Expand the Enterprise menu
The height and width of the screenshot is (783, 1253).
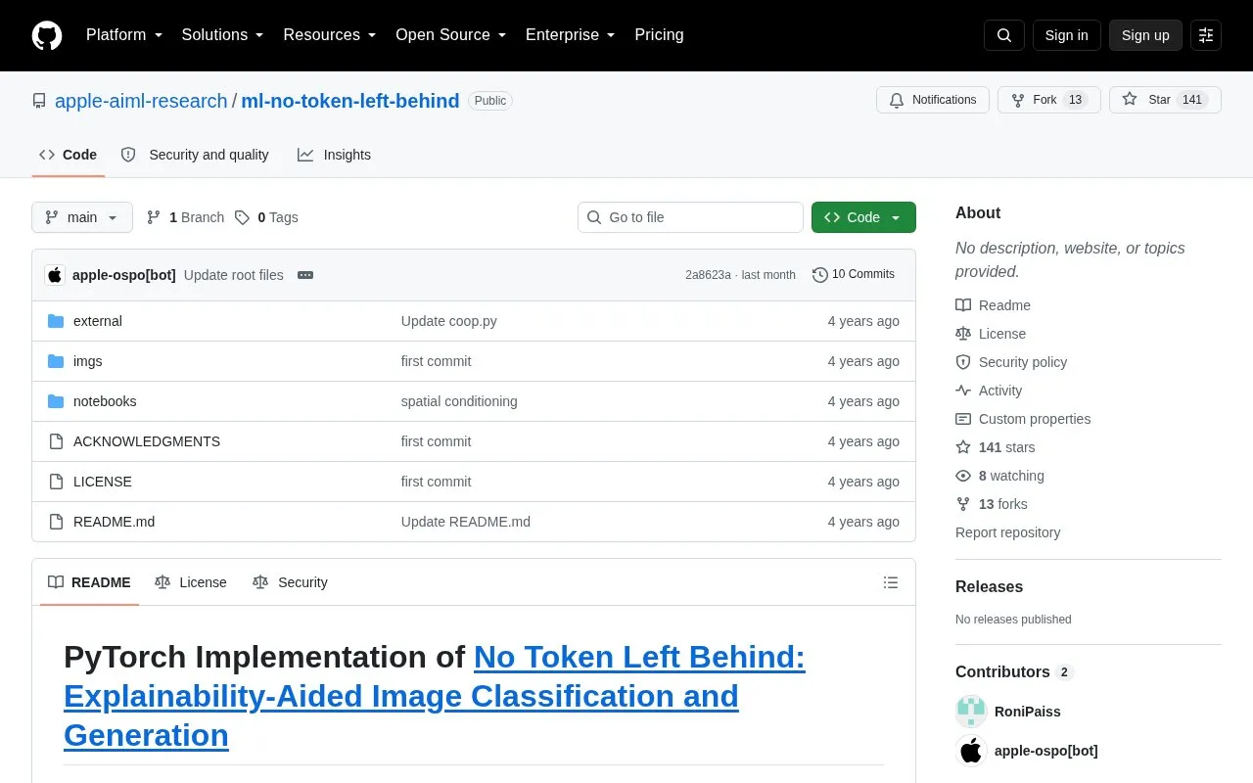tap(571, 35)
